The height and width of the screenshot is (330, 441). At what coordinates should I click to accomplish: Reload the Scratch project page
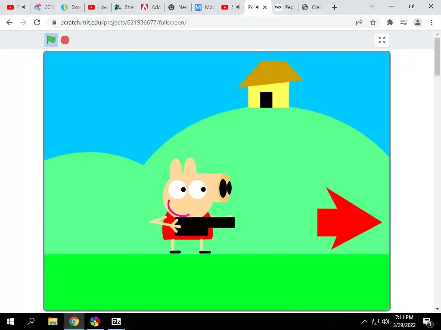point(37,22)
